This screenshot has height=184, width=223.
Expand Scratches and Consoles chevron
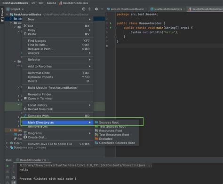[7, 147]
